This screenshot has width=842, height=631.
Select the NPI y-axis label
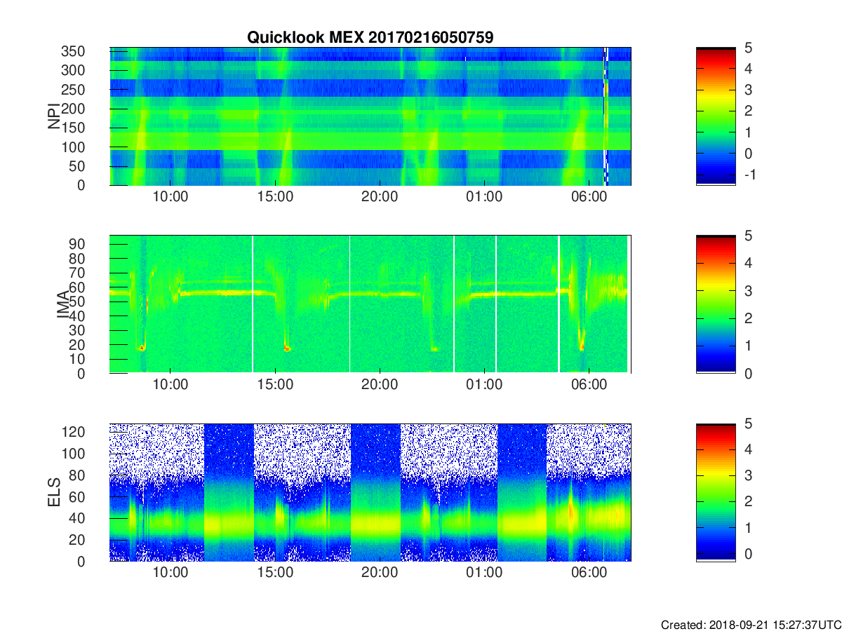point(53,116)
